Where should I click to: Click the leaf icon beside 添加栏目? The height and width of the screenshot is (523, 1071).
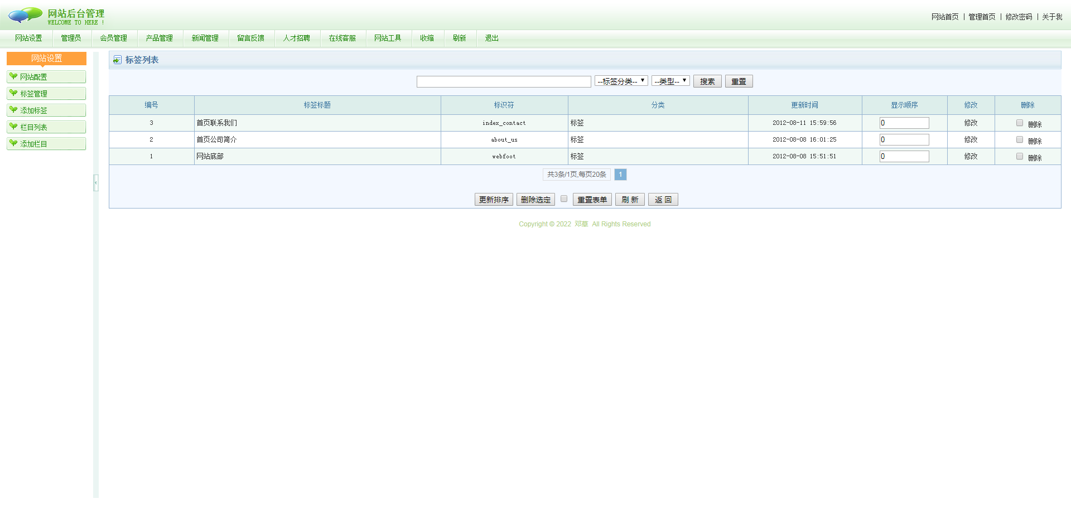click(13, 143)
